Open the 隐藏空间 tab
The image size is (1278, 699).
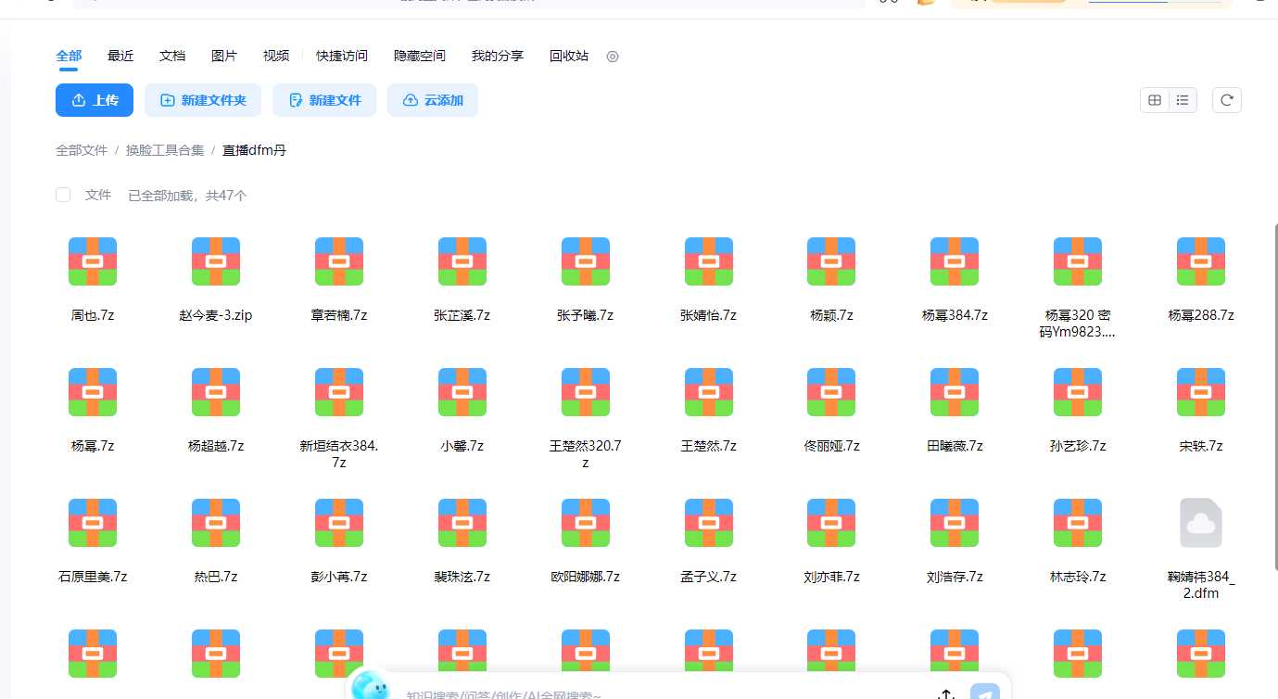coord(420,56)
